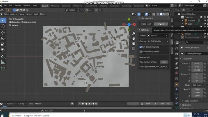Image resolution: width=208 pixels, height=117 pixels.
Task: Open the Output properties tab icon
Action: pos(176,58)
